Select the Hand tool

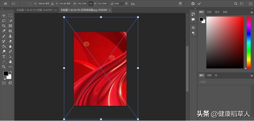tap(10, 62)
